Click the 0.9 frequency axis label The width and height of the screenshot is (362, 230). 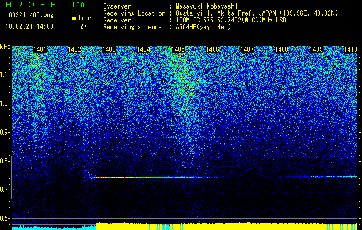tap(5, 132)
